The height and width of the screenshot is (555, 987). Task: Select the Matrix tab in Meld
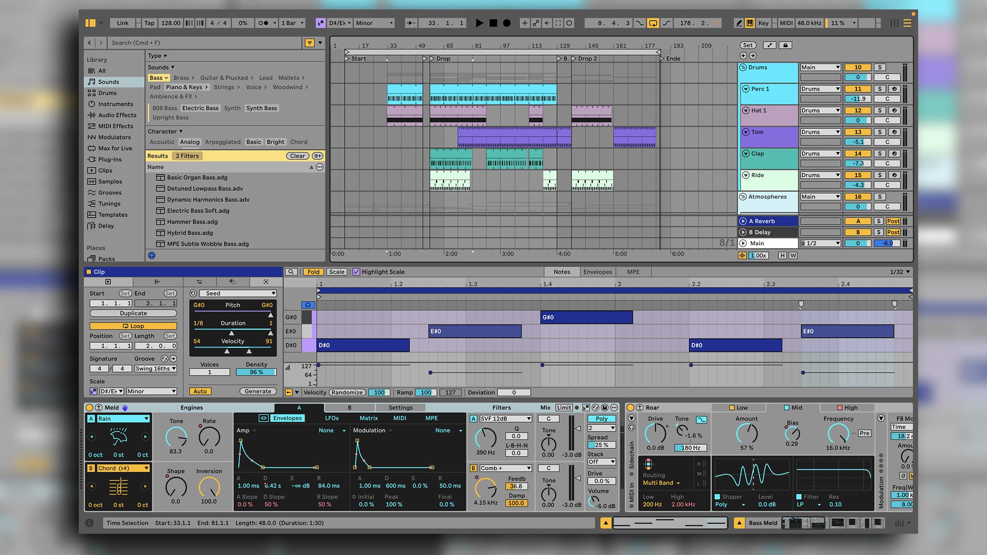click(x=368, y=418)
